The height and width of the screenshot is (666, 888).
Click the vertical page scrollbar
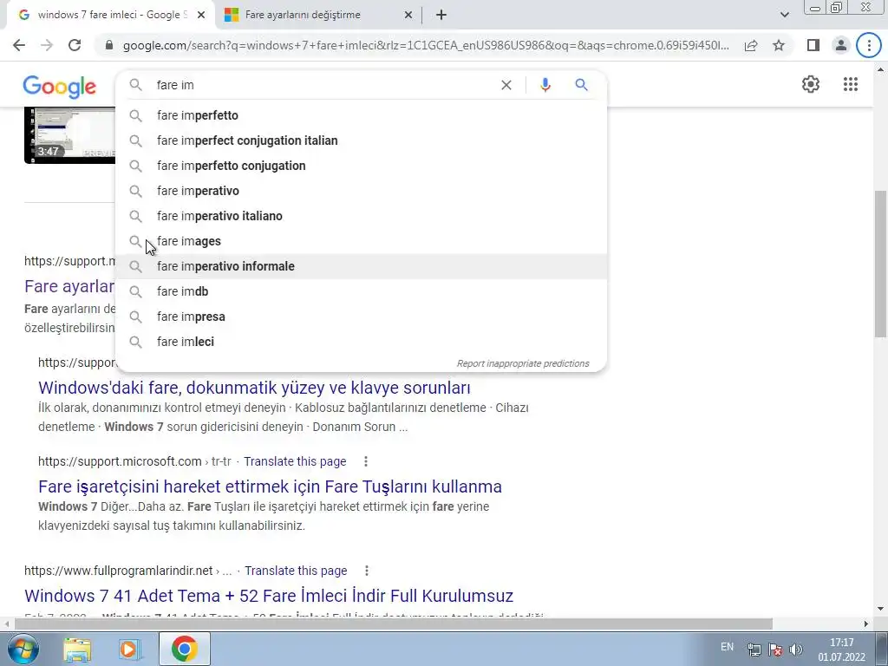tap(880, 264)
